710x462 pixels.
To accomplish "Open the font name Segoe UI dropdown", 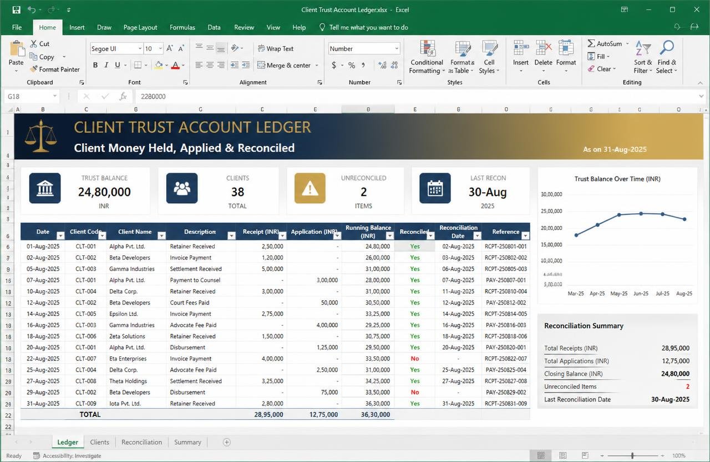I will [x=140, y=49].
